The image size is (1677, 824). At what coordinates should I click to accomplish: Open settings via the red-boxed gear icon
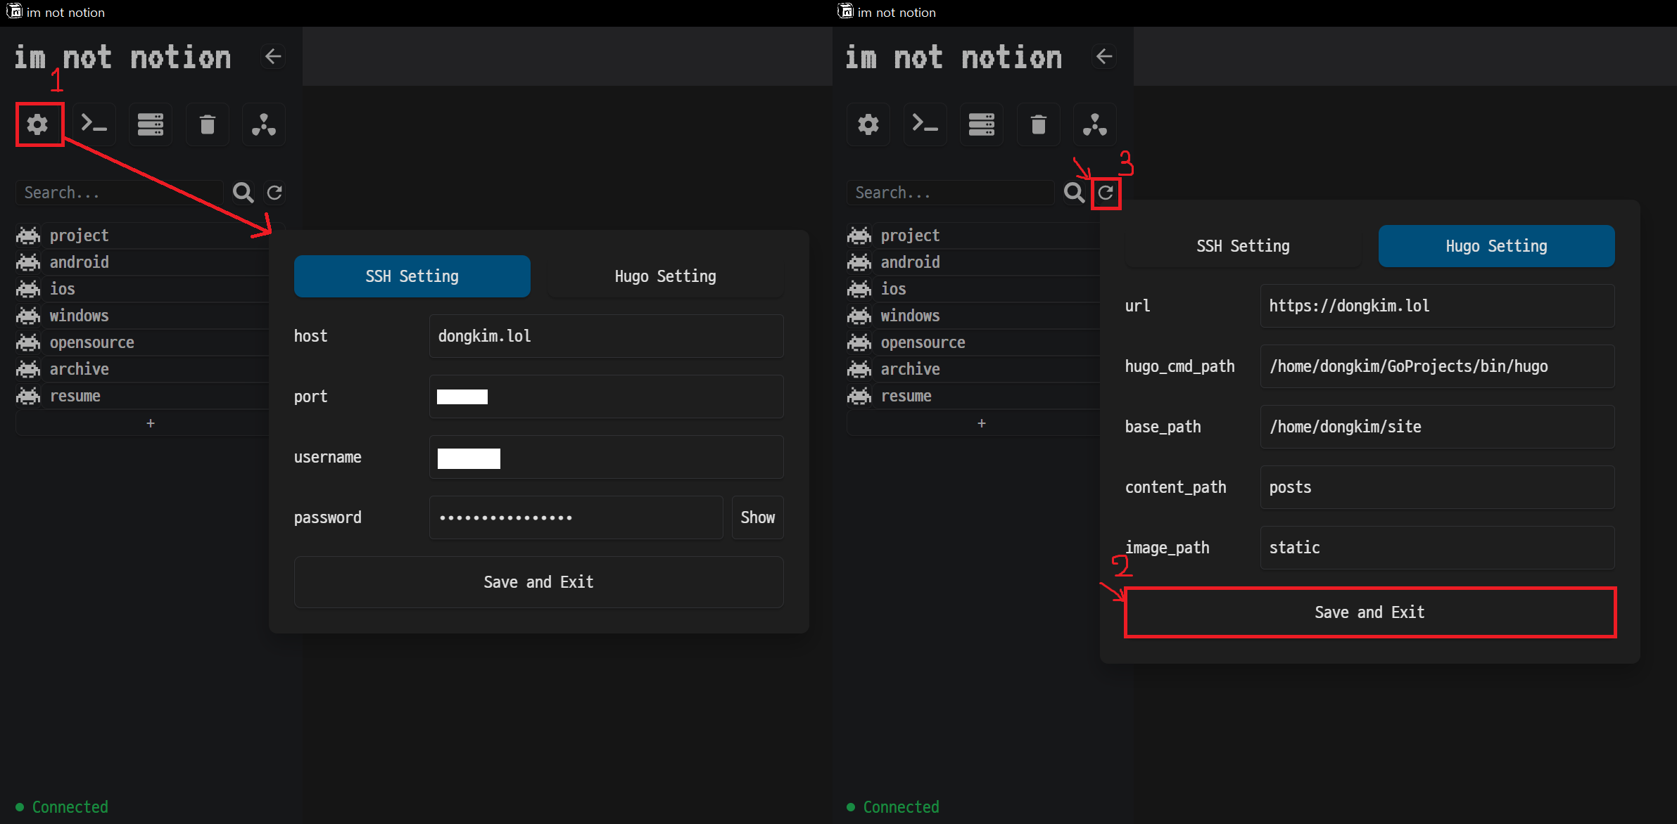coord(38,124)
